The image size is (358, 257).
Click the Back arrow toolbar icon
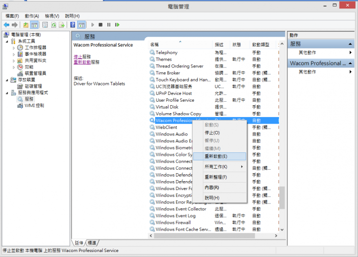6,25
